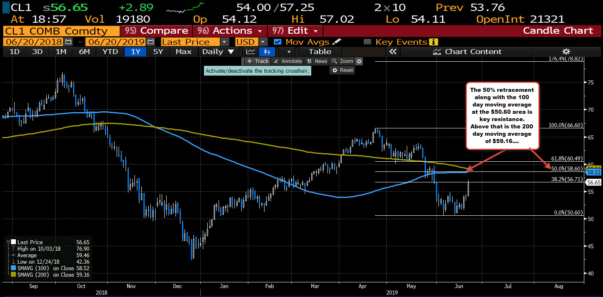Select the 1M range tab
Image resolution: width=603 pixels, height=297 pixels.
[x=61, y=52]
